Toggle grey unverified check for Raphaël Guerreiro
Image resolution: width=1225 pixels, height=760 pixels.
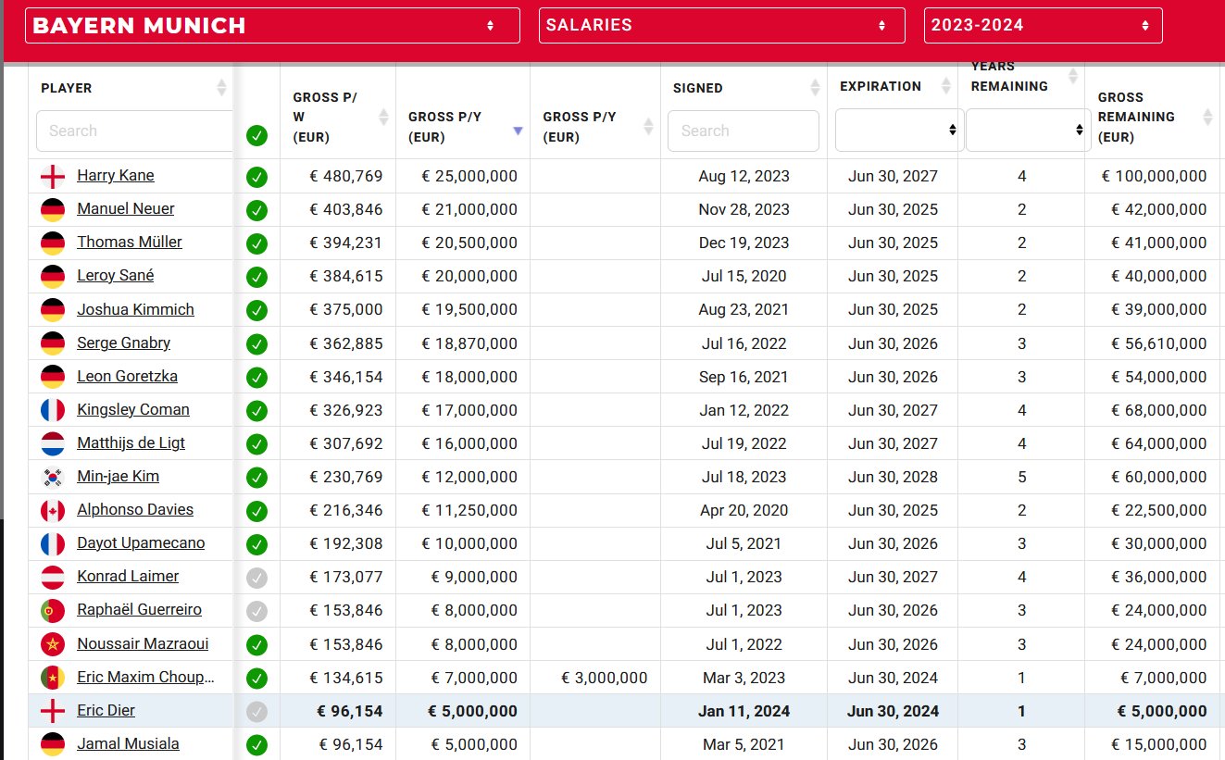click(x=256, y=611)
